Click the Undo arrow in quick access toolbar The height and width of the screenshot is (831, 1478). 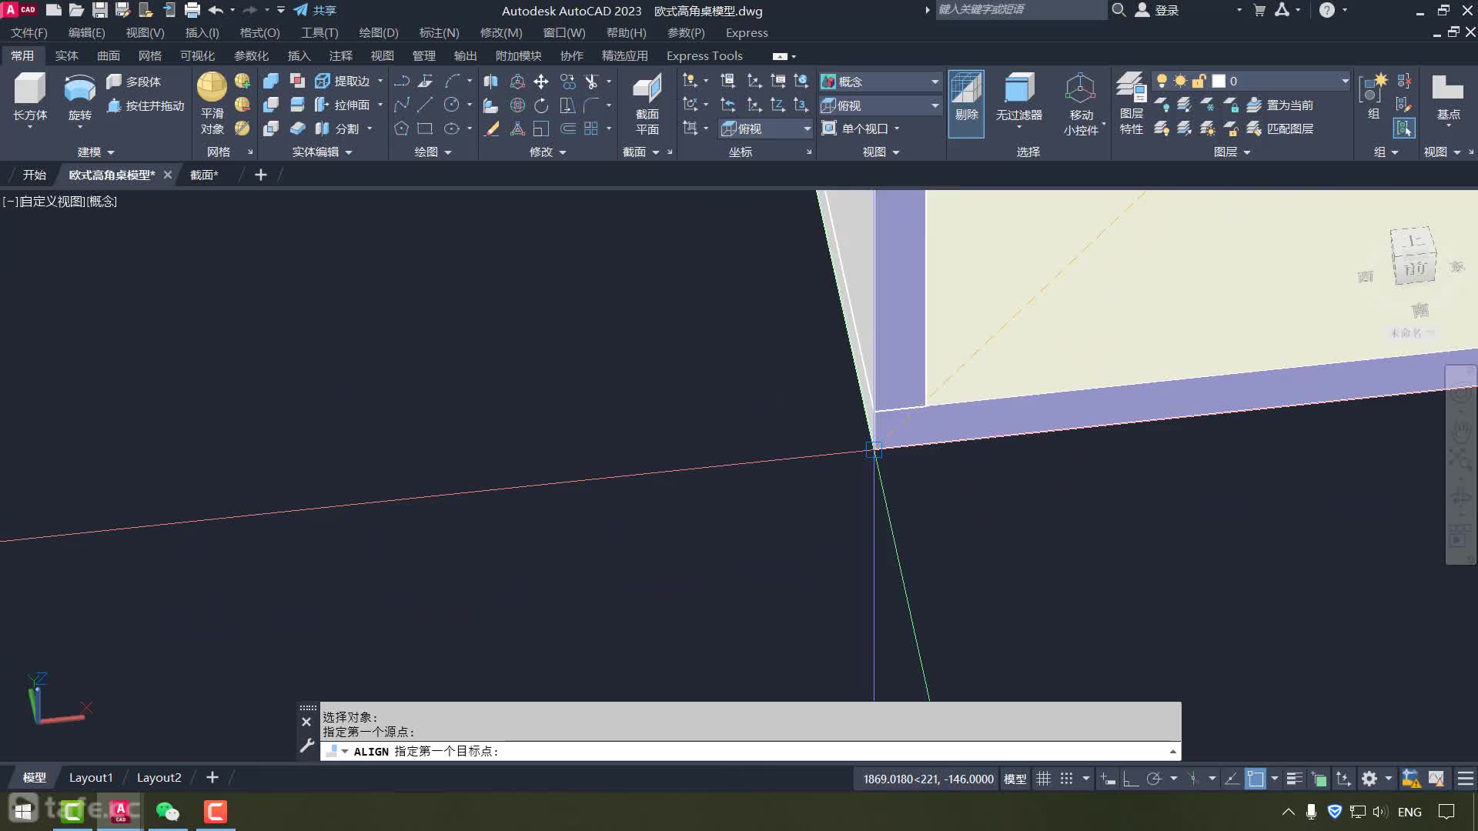point(216,10)
